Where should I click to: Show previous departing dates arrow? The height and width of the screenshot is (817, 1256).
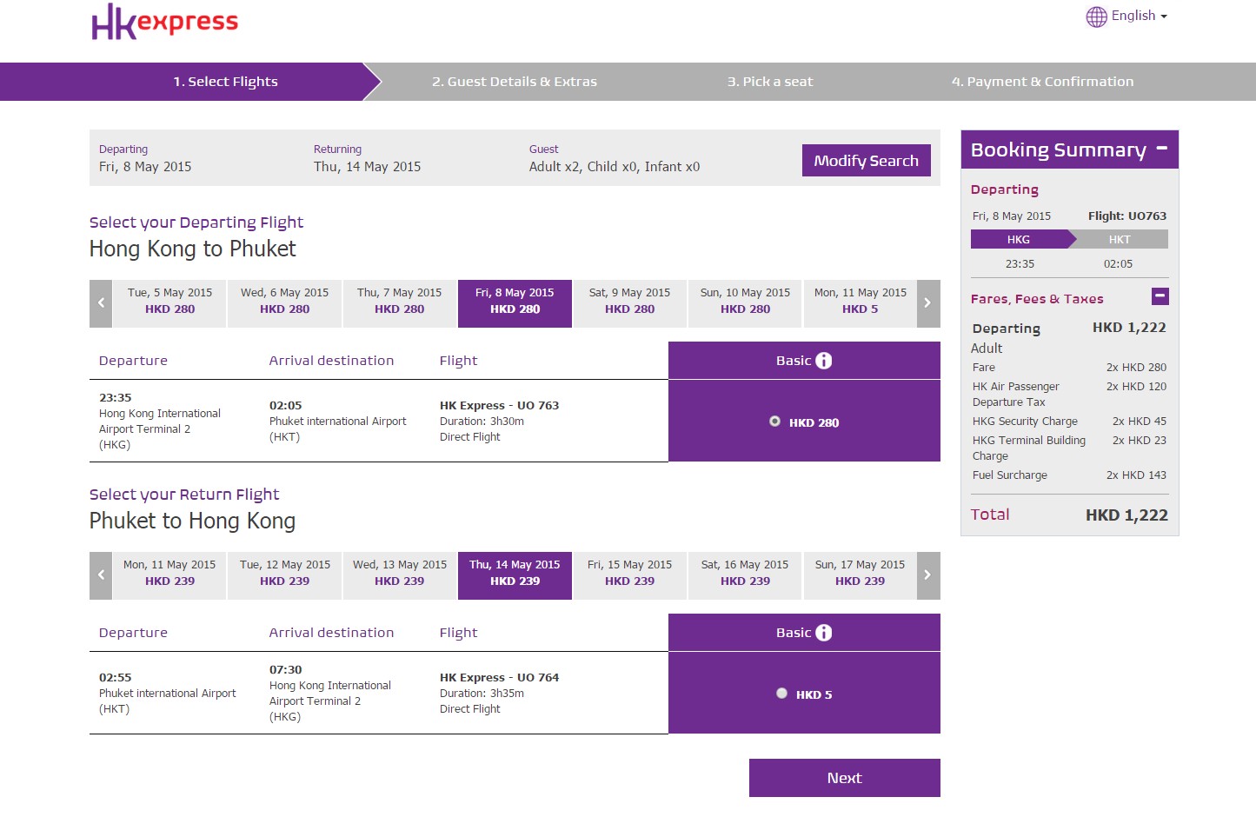click(x=101, y=303)
